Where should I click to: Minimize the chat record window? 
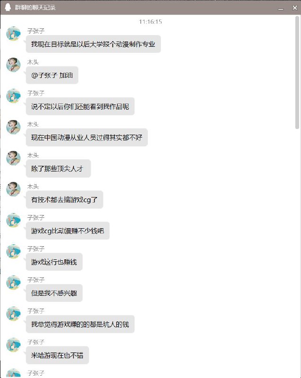coord(281,8)
